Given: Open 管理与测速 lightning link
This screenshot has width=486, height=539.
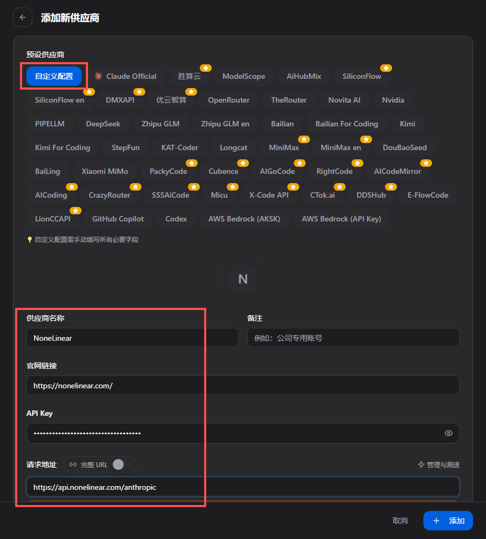Looking at the screenshot, I should (x=438, y=464).
